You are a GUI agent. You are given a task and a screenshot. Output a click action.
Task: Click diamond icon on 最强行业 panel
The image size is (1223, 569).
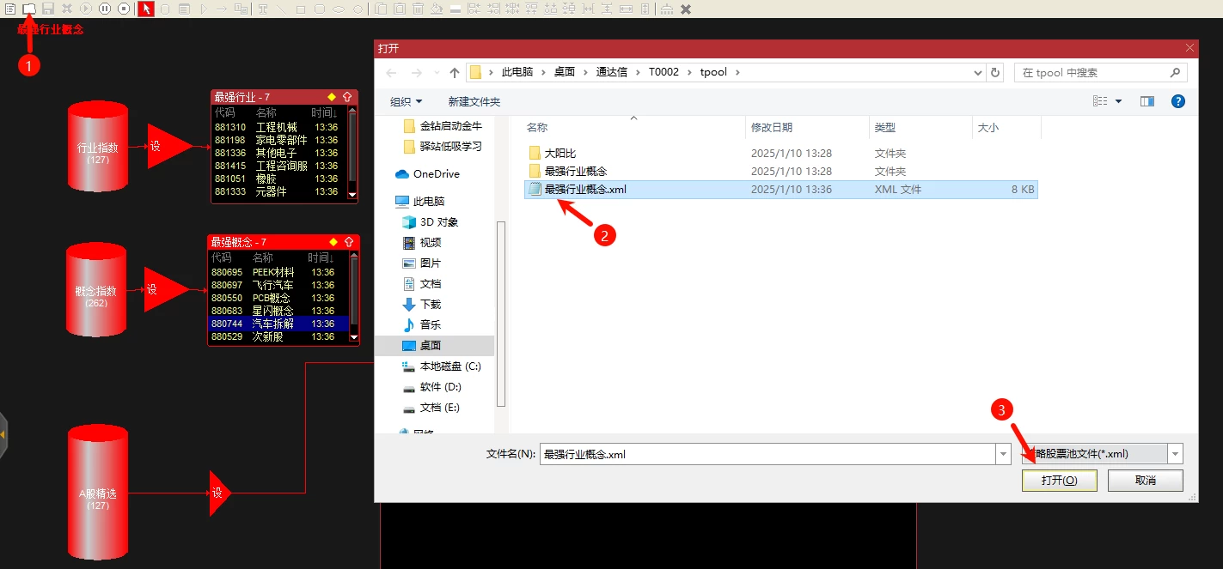[332, 97]
